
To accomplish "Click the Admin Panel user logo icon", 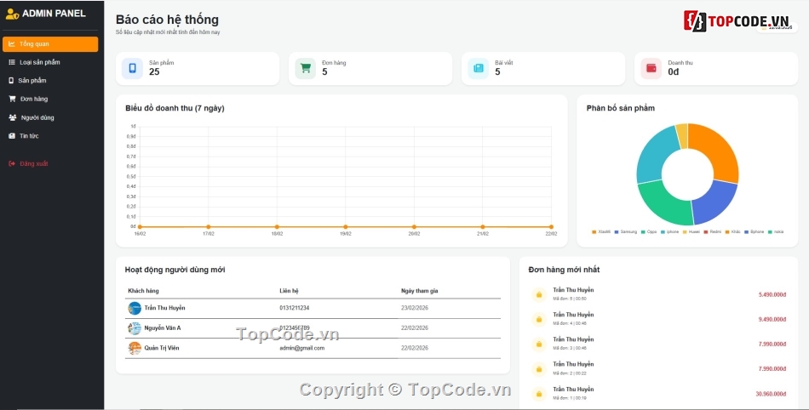I will [12, 14].
